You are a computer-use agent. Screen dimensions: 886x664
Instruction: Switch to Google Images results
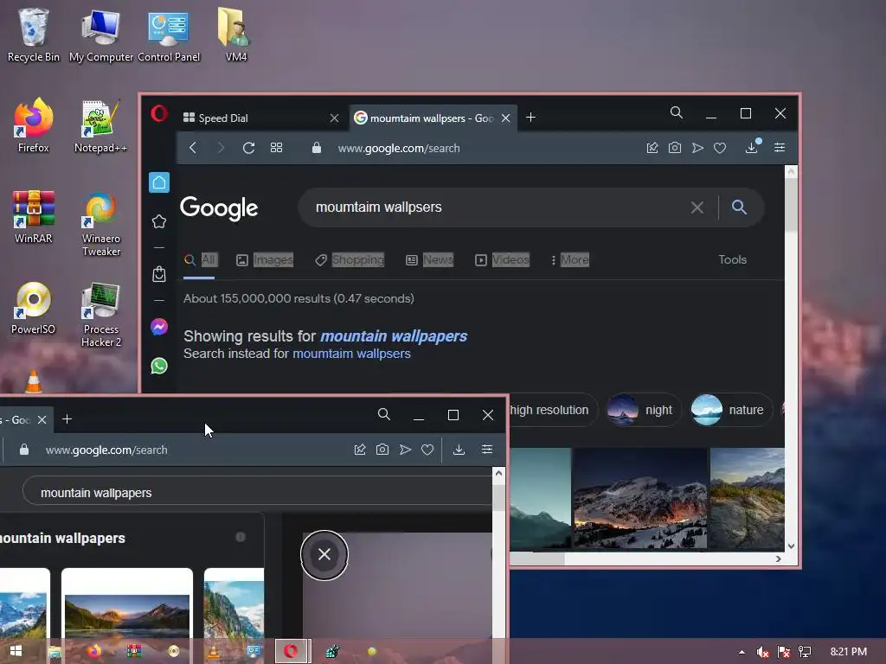tap(265, 259)
